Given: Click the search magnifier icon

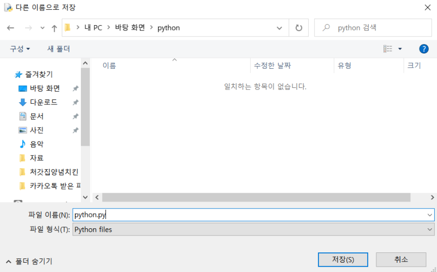Looking at the screenshot, I should [326, 28].
